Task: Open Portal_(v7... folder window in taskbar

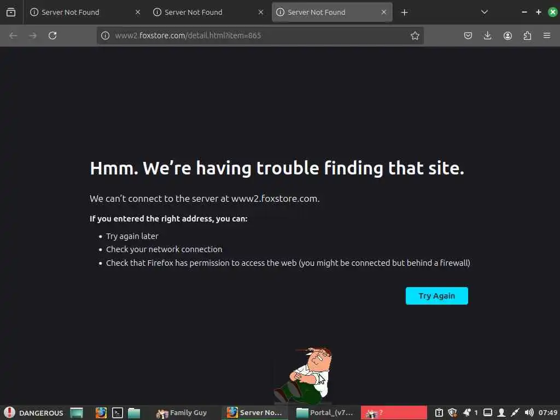Action: pos(325,413)
